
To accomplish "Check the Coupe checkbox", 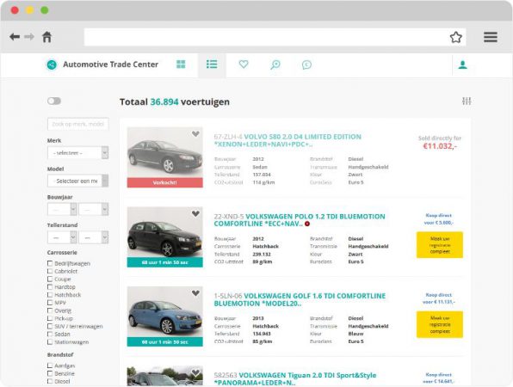I will (x=50, y=279).
